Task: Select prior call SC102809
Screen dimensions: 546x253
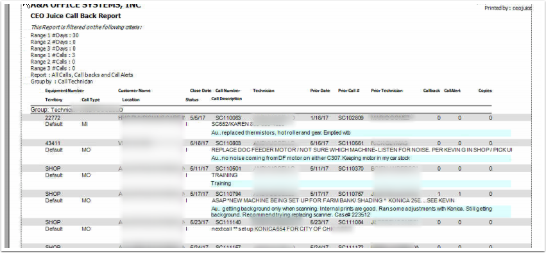Action: [351, 118]
